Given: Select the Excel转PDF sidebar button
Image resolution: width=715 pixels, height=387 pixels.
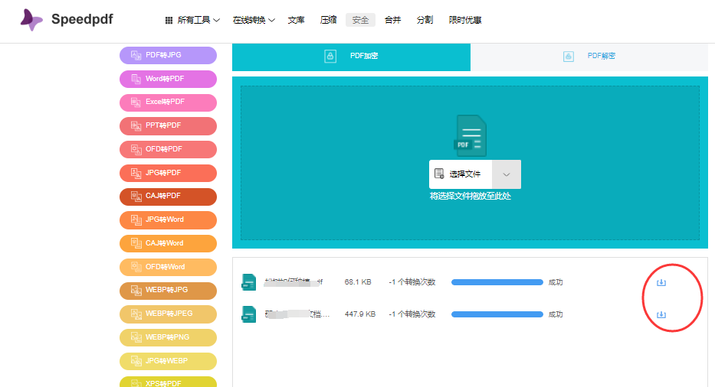Looking at the screenshot, I should 169,102.
